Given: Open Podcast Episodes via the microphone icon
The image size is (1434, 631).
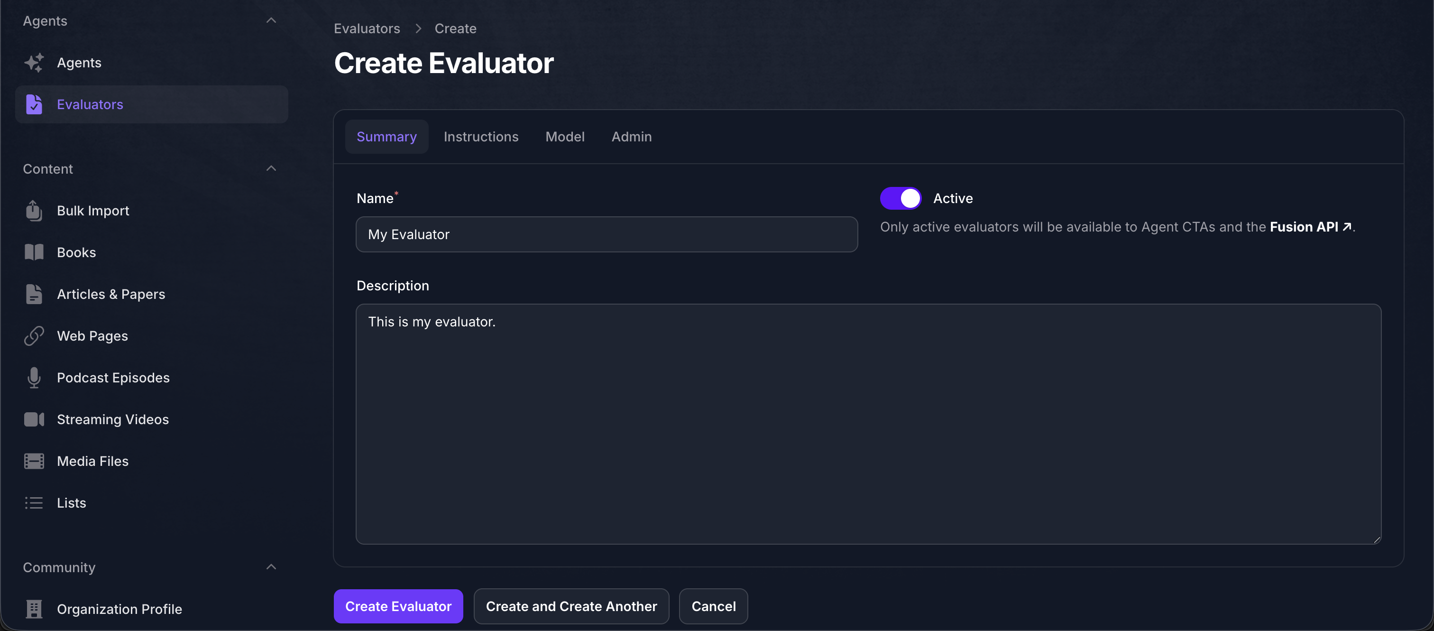Looking at the screenshot, I should [x=34, y=378].
